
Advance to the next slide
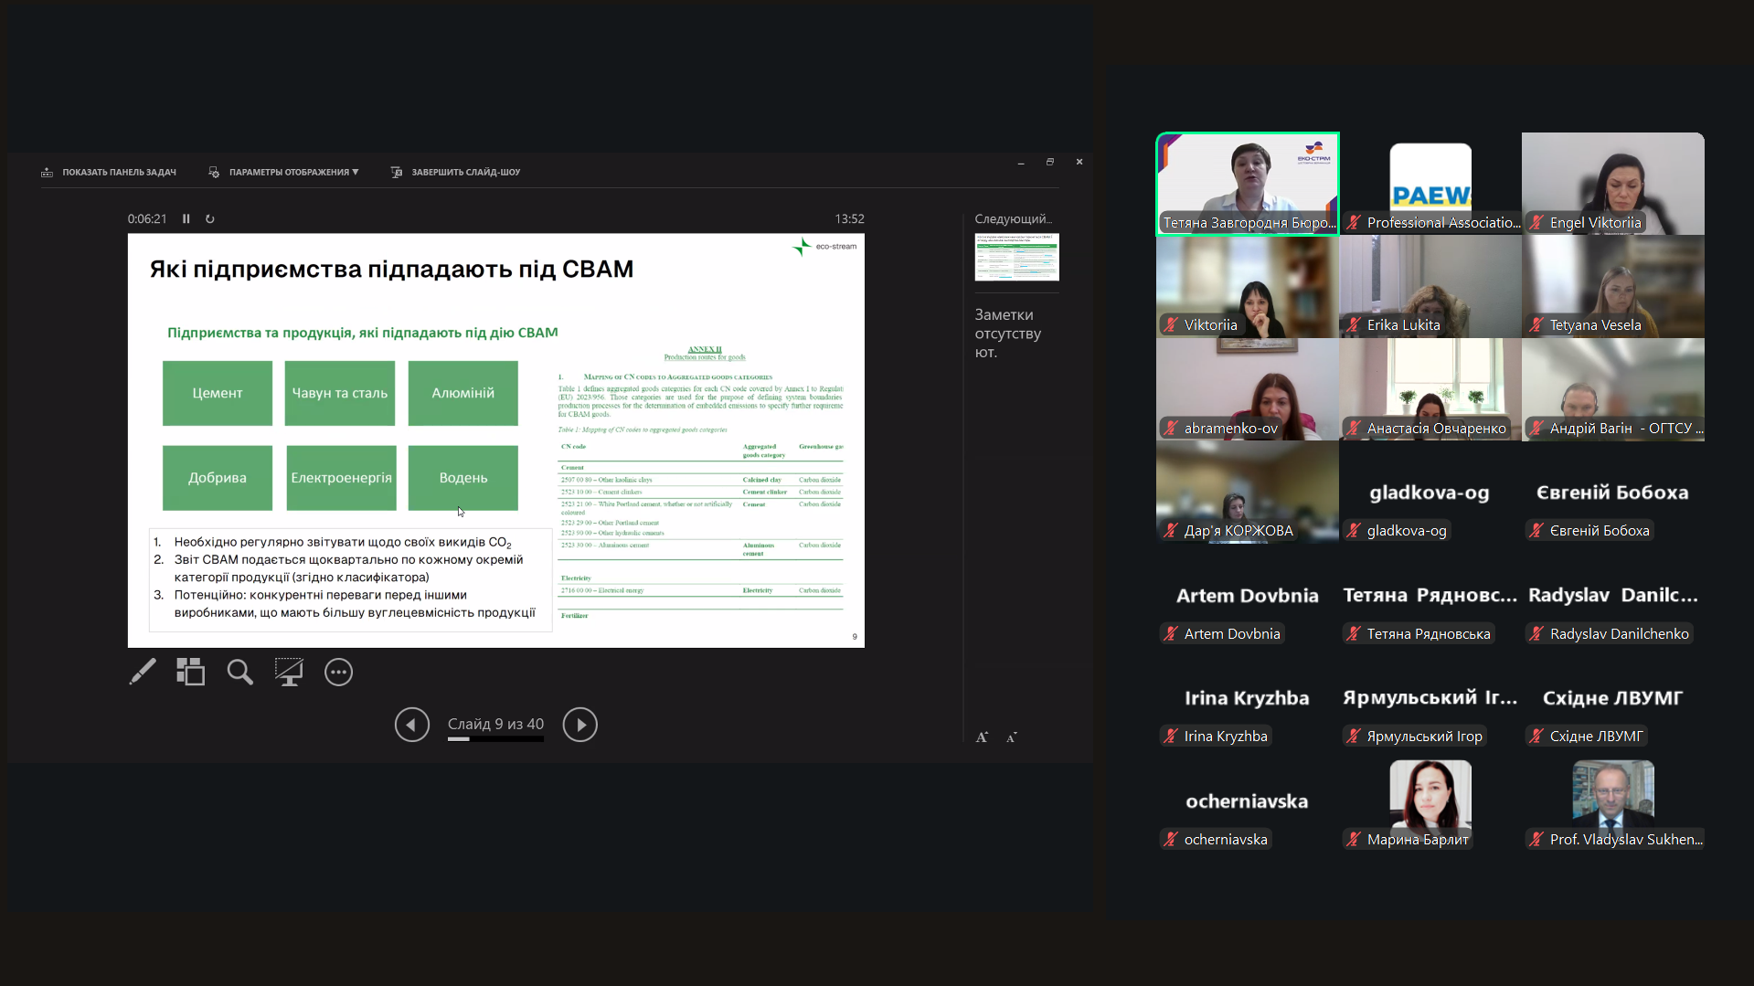click(x=579, y=725)
